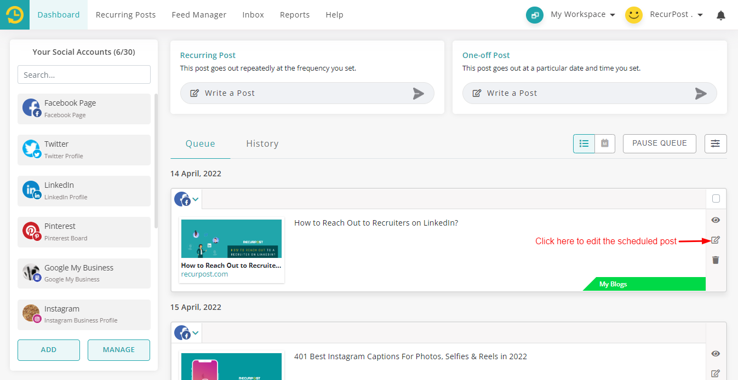This screenshot has height=380, width=738.
Task: Click the 'Your Social Accounts (6/30)' heading
Action: [x=84, y=52]
